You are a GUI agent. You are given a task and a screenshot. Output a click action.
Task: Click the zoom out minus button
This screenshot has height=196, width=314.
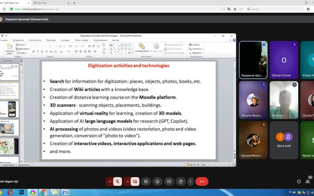tap(208, 165)
